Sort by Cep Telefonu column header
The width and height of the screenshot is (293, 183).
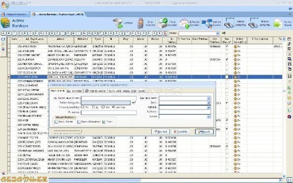[215, 40]
